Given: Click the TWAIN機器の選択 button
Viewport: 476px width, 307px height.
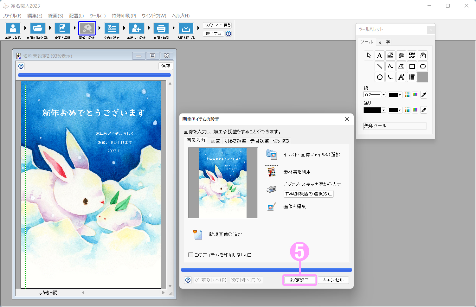Looking at the screenshot, I should click(308, 194).
